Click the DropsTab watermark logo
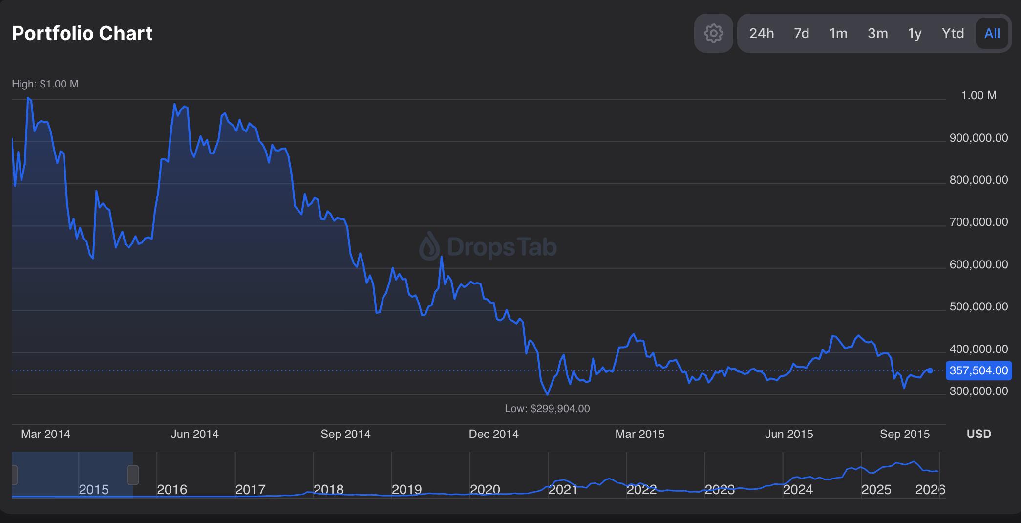The width and height of the screenshot is (1021, 523). [488, 246]
